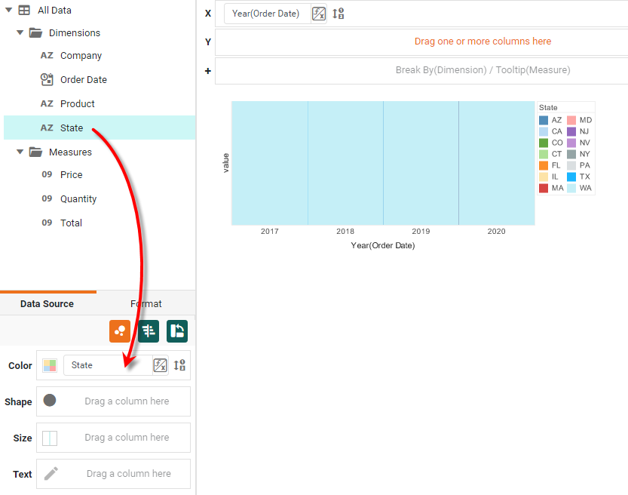Click the Shape circle icon
Viewport: 628px width, 495px height.
click(x=50, y=401)
